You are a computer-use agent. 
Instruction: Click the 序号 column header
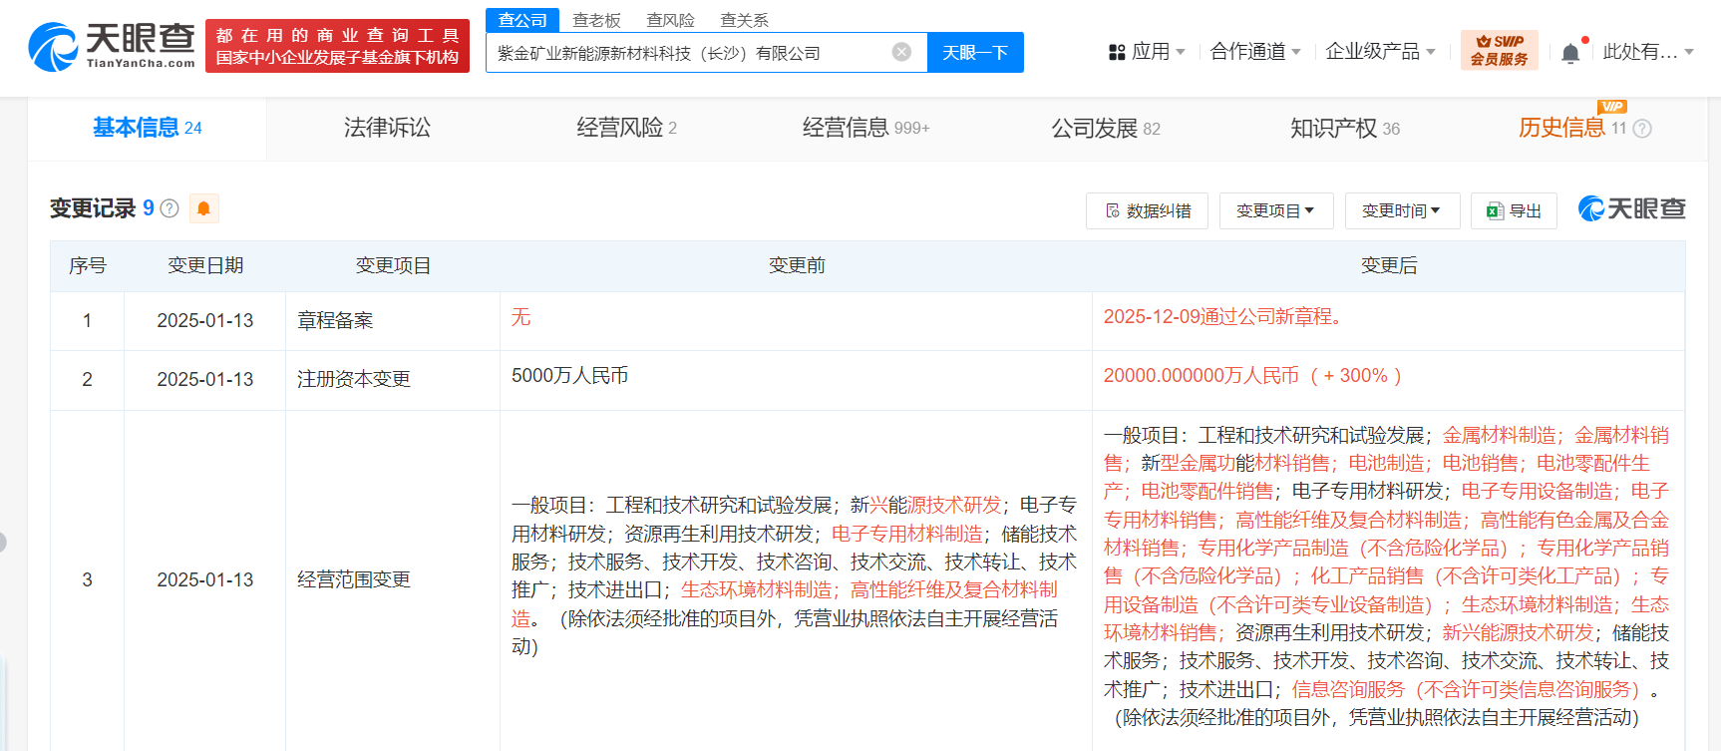pos(88,265)
